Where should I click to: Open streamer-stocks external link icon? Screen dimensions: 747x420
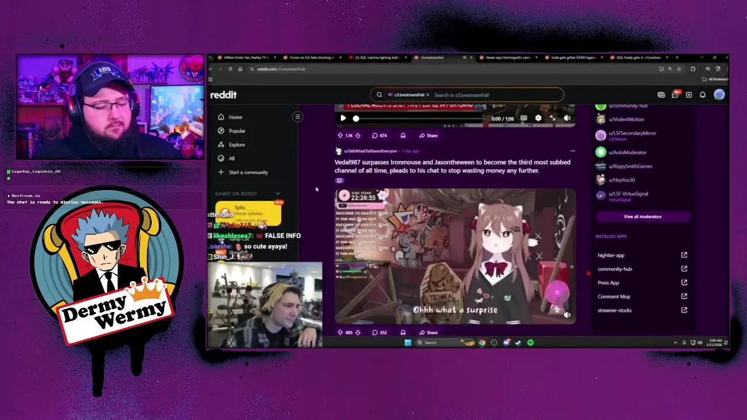tap(684, 310)
